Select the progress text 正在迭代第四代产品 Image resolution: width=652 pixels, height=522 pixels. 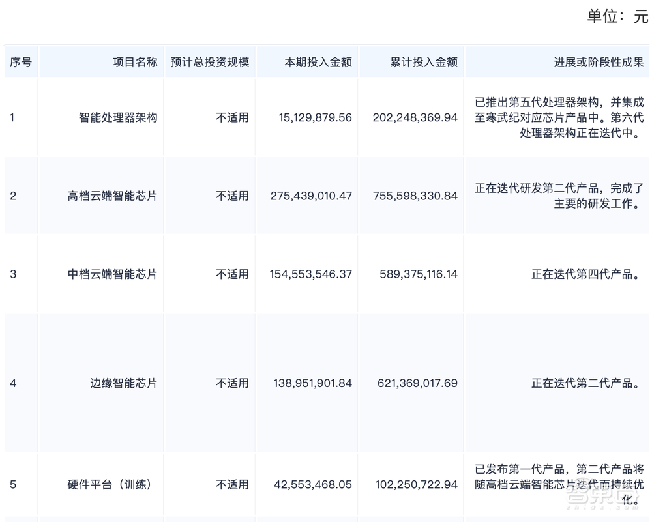584,274
